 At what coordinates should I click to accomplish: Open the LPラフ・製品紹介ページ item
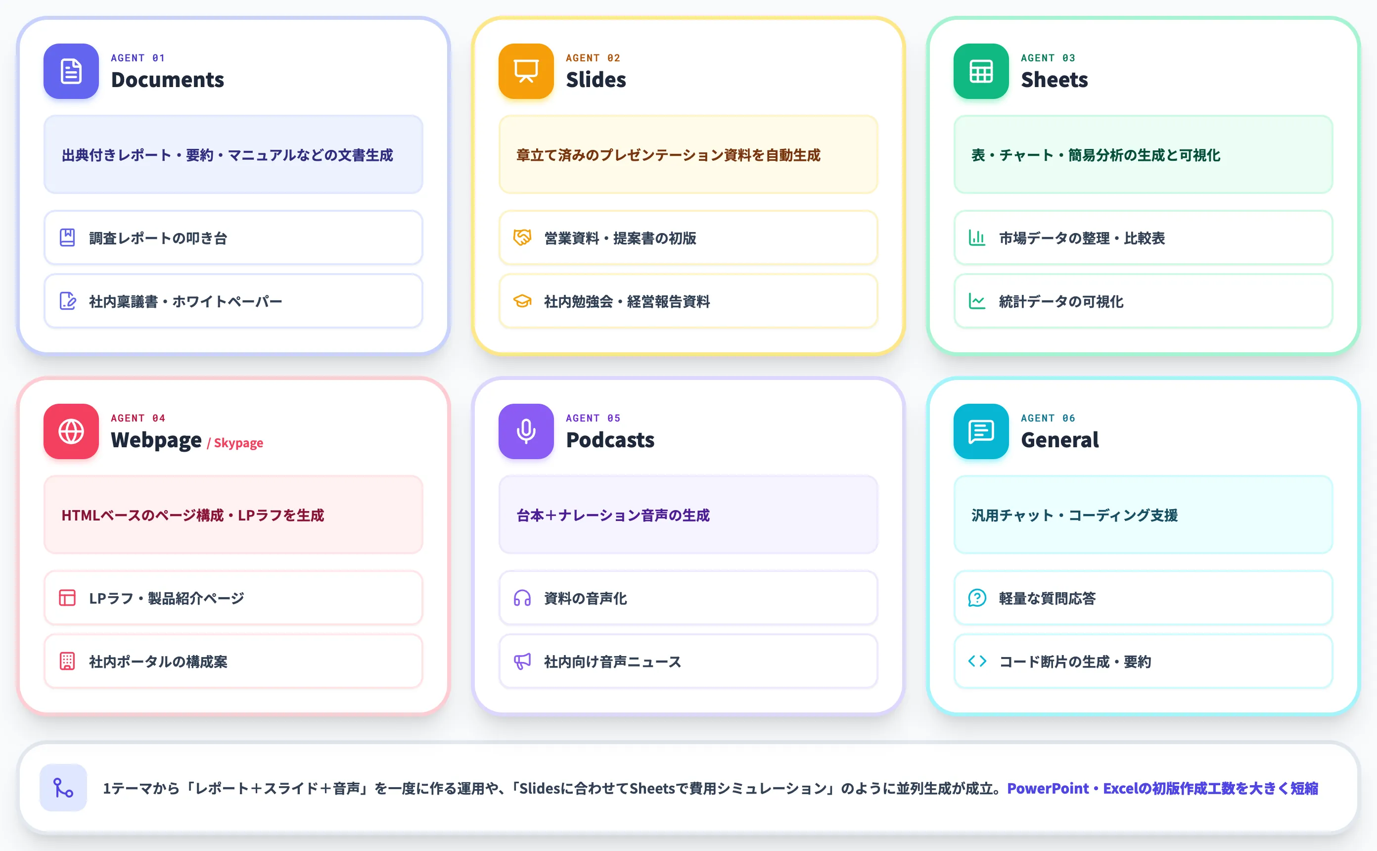coord(233,598)
